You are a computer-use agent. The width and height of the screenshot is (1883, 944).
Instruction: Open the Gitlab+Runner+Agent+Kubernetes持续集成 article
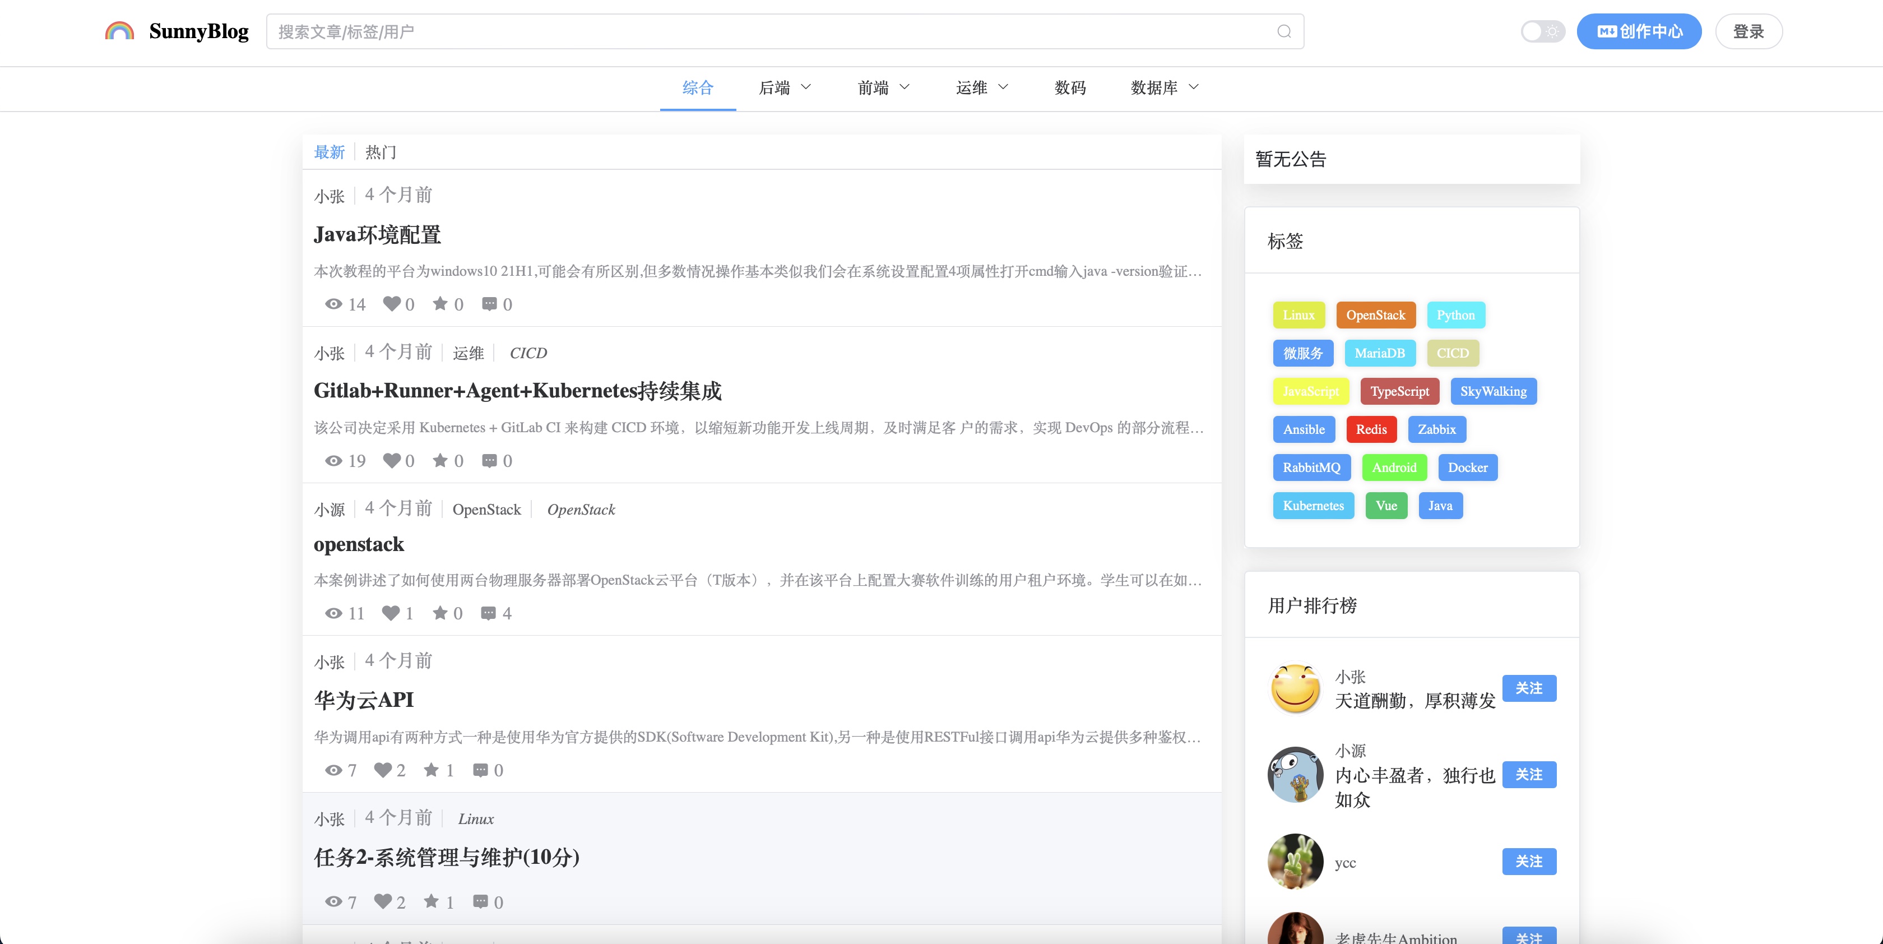click(x=517, y=391)
